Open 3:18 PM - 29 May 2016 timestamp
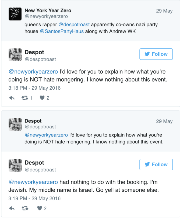The height and width of the screenshot is (218, 180). (35, 88)
